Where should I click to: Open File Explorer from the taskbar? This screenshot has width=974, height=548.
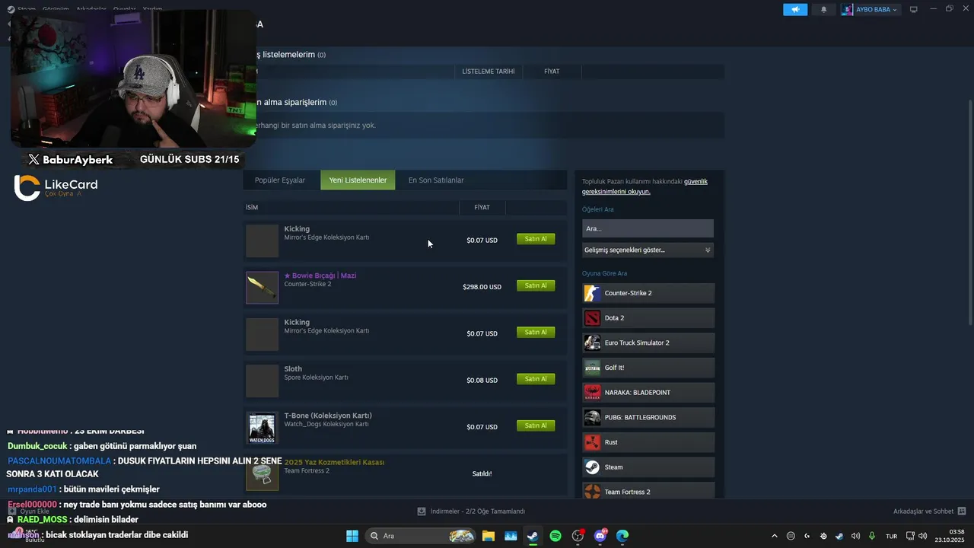488,536
